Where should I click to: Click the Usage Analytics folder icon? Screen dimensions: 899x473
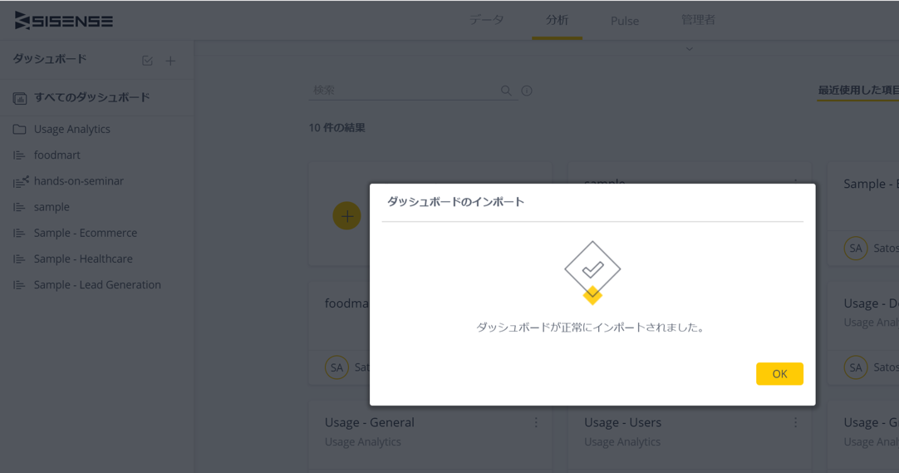click(19, 129)
